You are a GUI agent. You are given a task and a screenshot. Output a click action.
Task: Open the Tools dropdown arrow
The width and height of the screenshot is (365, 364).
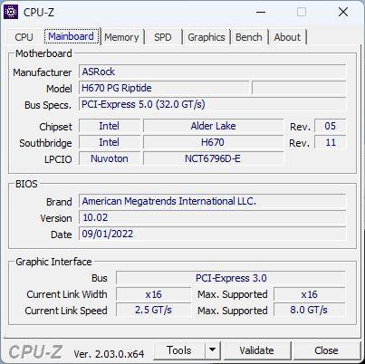(x=213, y=350)
